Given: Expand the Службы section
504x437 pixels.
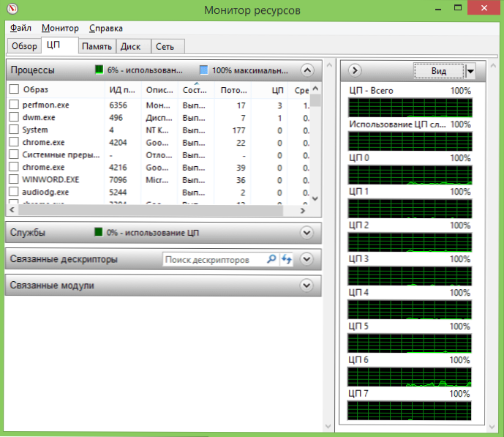Looking at the screenshot, I should point(306,233).
